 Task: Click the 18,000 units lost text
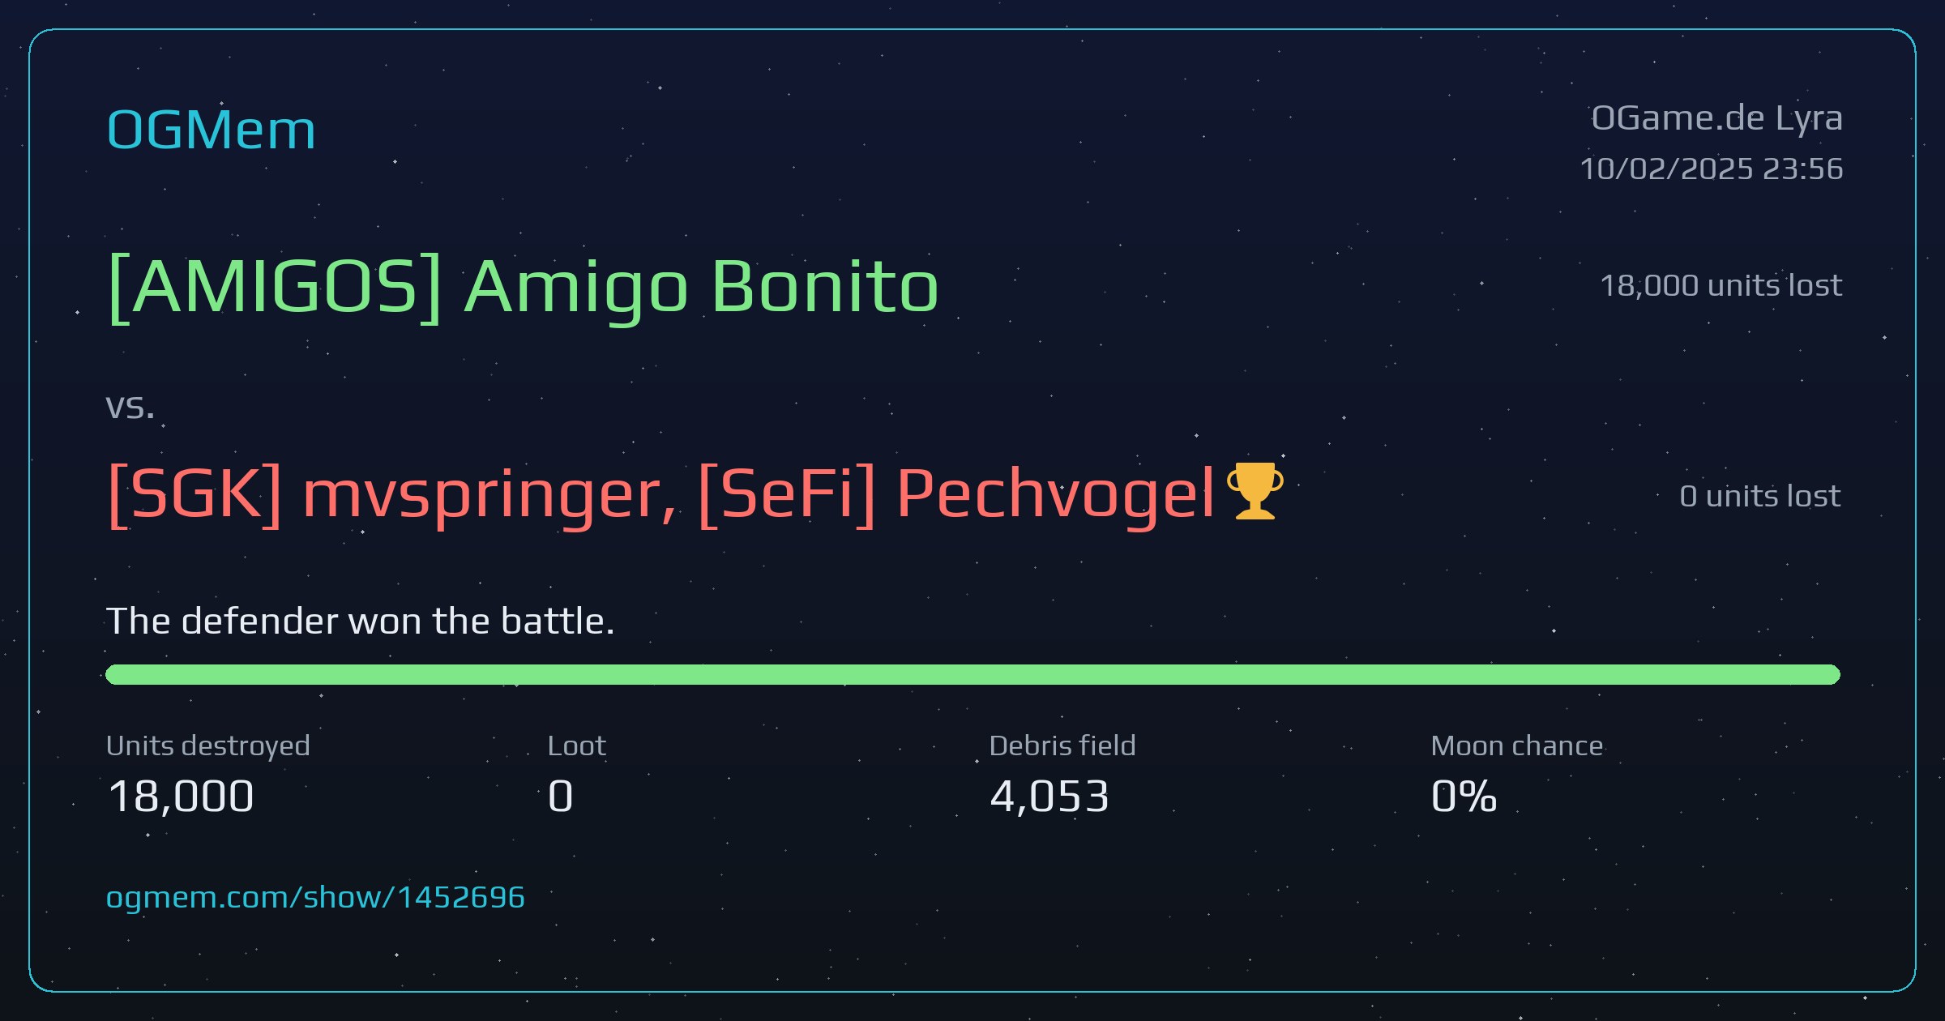[1721, 285]
